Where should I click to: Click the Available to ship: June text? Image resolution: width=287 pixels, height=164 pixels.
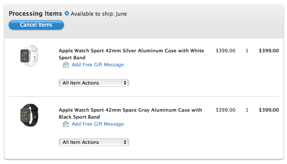[x=99, y=14]
